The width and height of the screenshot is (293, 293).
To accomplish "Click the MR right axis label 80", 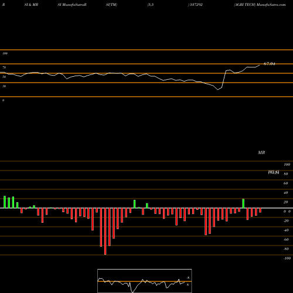I will coord(286,174).
